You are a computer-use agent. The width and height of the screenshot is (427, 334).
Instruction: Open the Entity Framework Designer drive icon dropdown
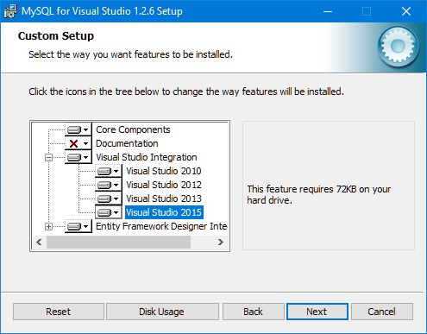point(78,226)
